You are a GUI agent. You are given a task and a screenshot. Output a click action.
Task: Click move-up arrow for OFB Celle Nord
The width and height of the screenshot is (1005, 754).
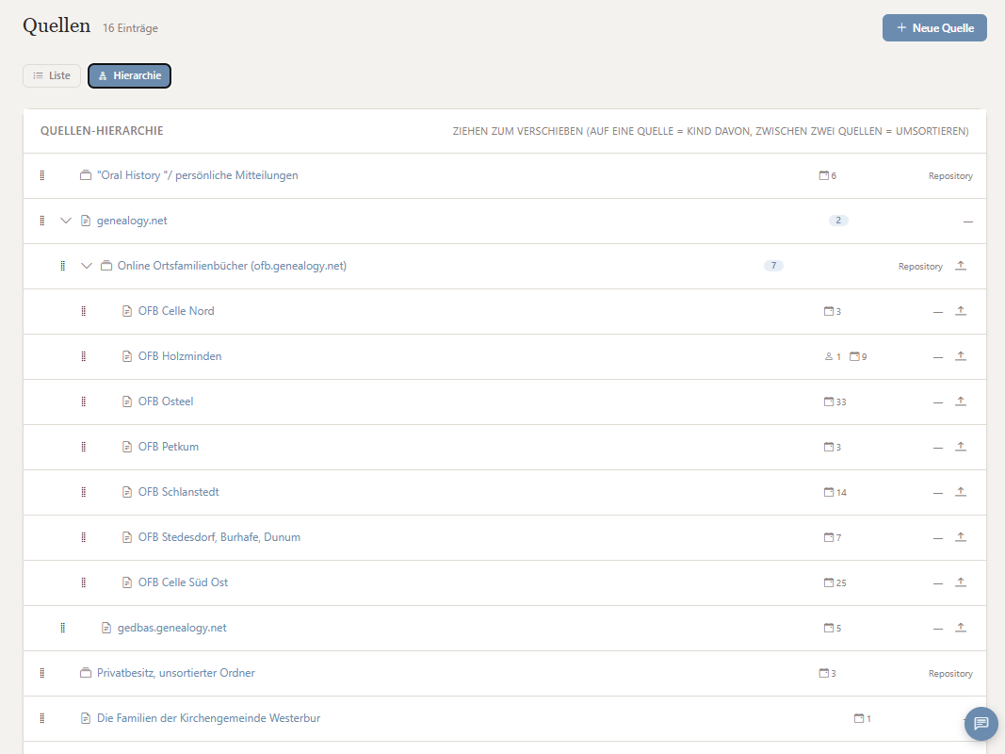click(961, 311)
